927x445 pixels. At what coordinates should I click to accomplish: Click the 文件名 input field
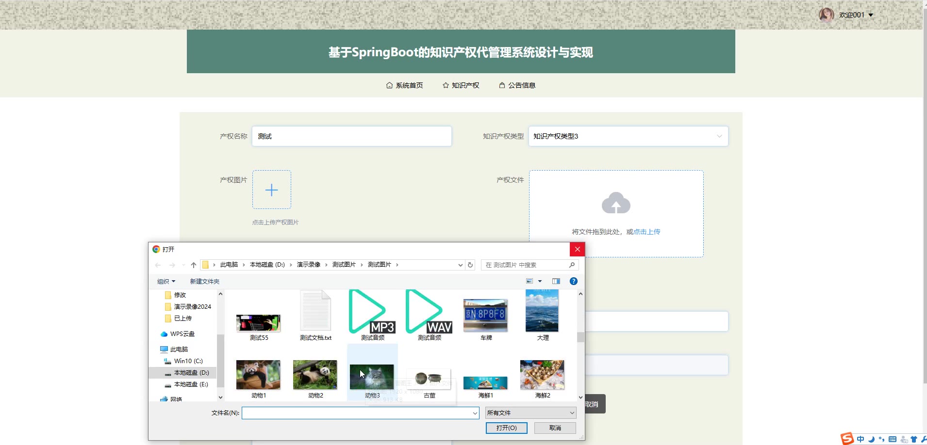coord(361,413)
